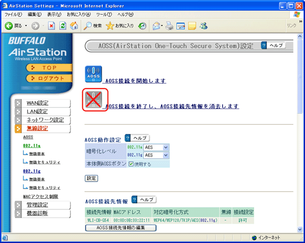Image resolution: width=305 pixels, height=243 pixels.
Task: Refresh the page using green arrows icon
Action: 63,26
